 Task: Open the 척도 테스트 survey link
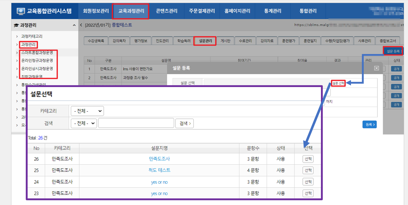pyautogui.click(x=159, y=170)
